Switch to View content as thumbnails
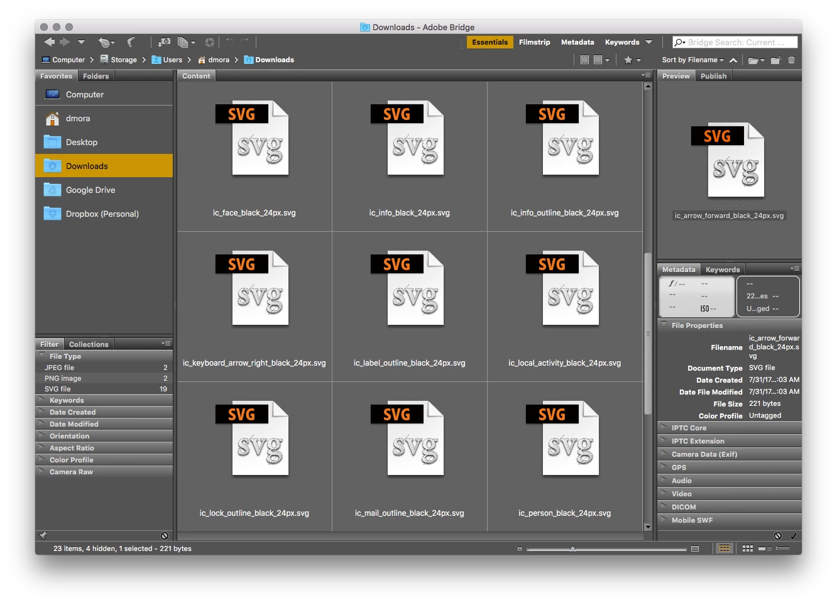Screen dimensions: 837x605 747,548
